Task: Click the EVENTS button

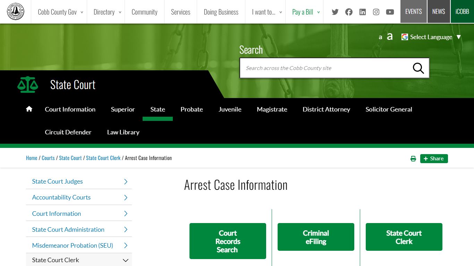Action: 414,11
